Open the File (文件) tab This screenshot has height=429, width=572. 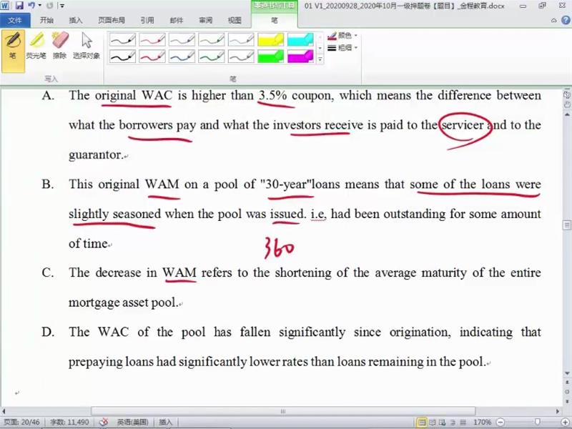tap(14, 21)
